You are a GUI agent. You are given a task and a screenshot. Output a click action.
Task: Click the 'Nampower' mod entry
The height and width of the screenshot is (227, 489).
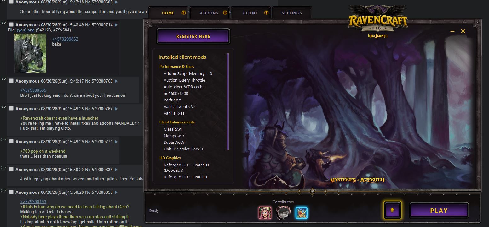tap(174, 136)
